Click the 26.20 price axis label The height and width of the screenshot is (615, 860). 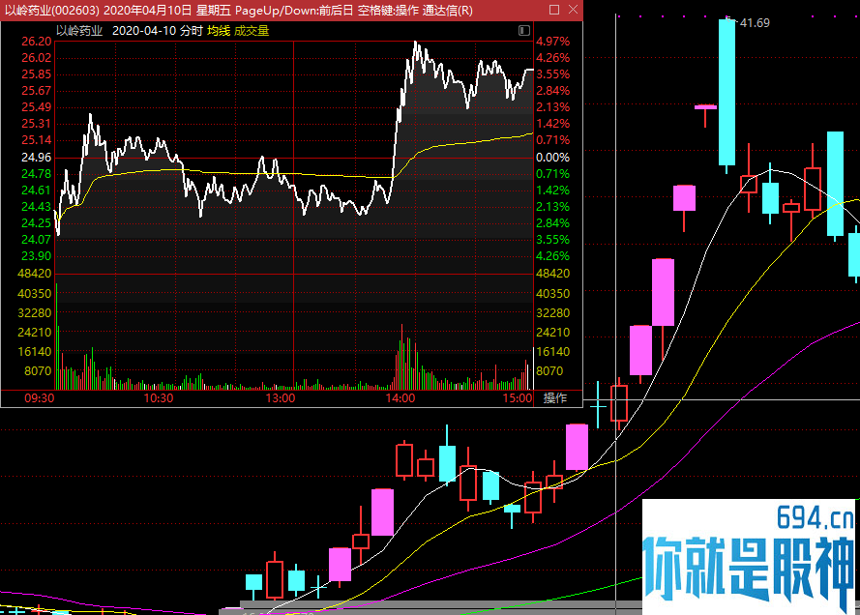pos(36,42)
